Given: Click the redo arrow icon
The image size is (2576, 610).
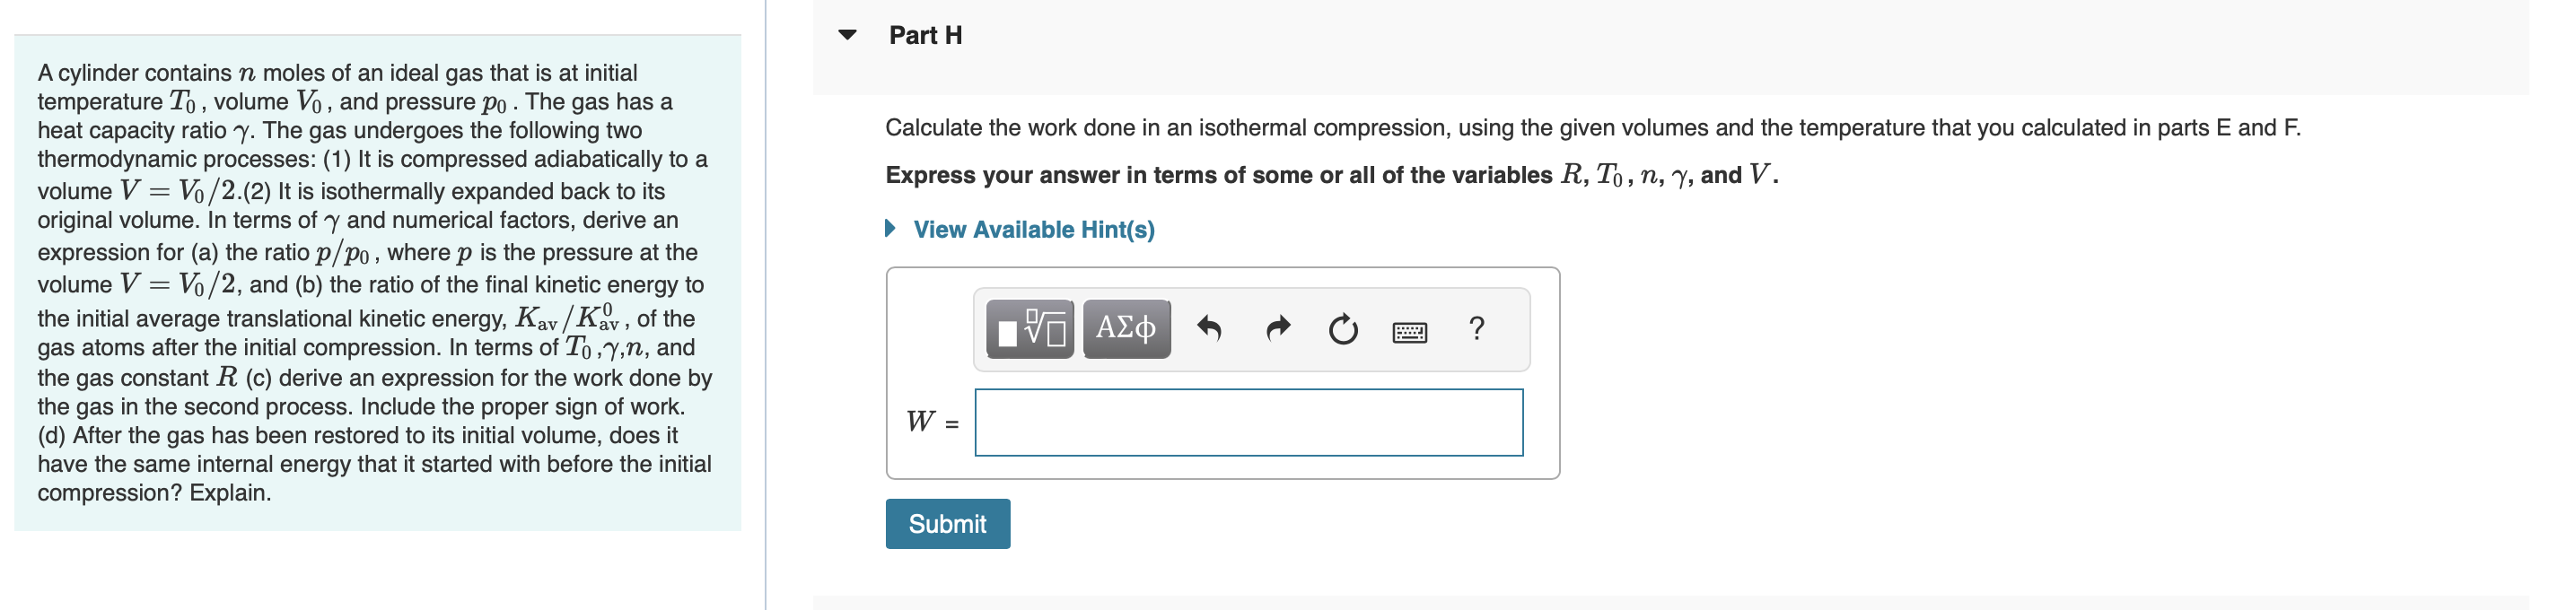Looking at the screenshot, I should (x=1278, y=329).
